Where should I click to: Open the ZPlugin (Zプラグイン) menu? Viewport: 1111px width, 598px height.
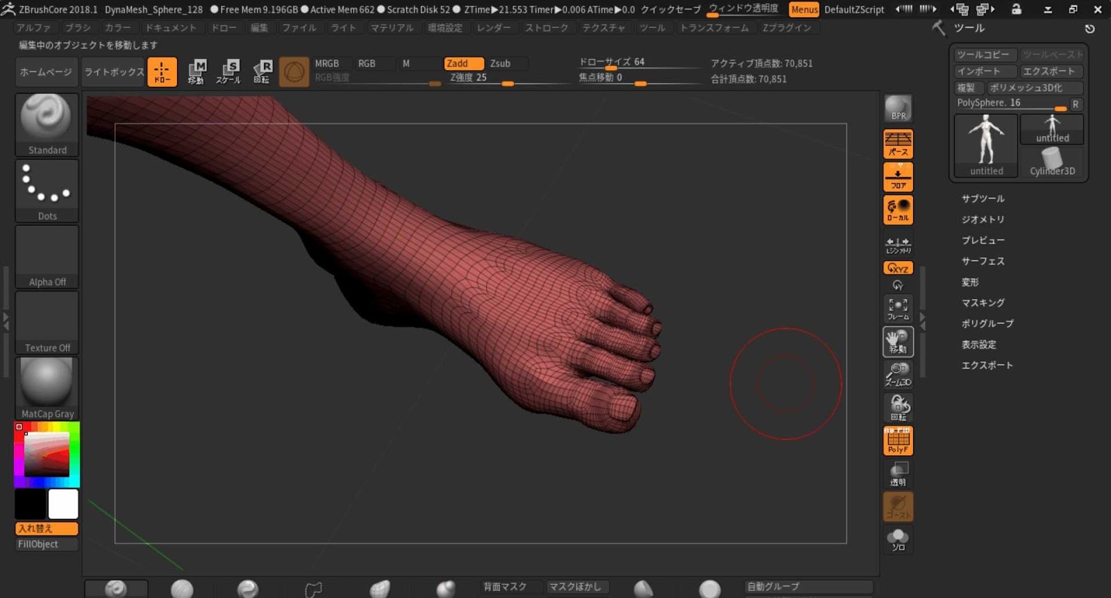[x=787, y=28]
